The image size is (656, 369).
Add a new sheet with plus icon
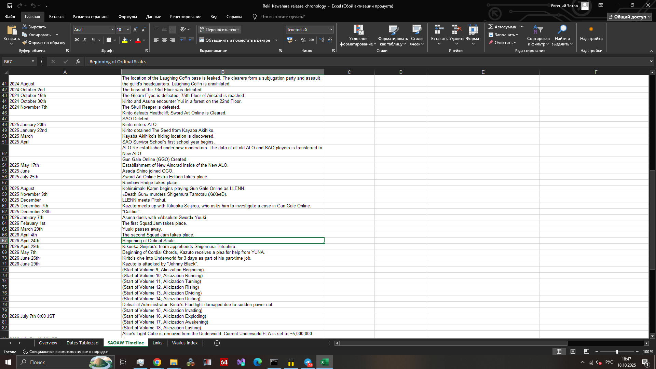click(x=217, y=343)
